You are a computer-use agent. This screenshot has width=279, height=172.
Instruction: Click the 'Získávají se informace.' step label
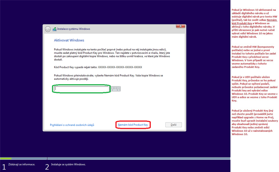pyautogui.click(x=22, y=164)
